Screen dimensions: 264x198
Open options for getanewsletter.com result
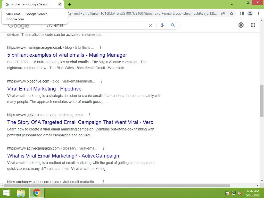pos(103,182)
